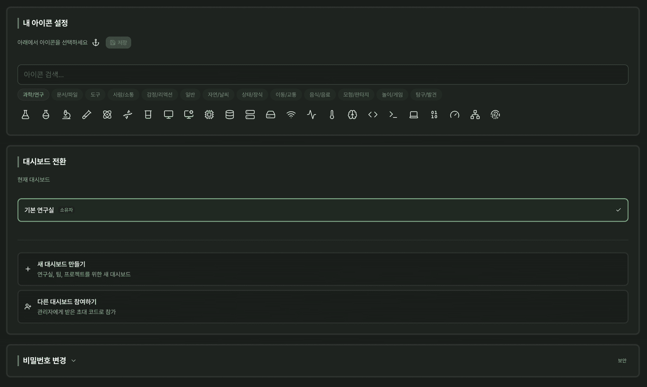Choose the DNA helix icon
647x387 pixels.
pos(128,115)
